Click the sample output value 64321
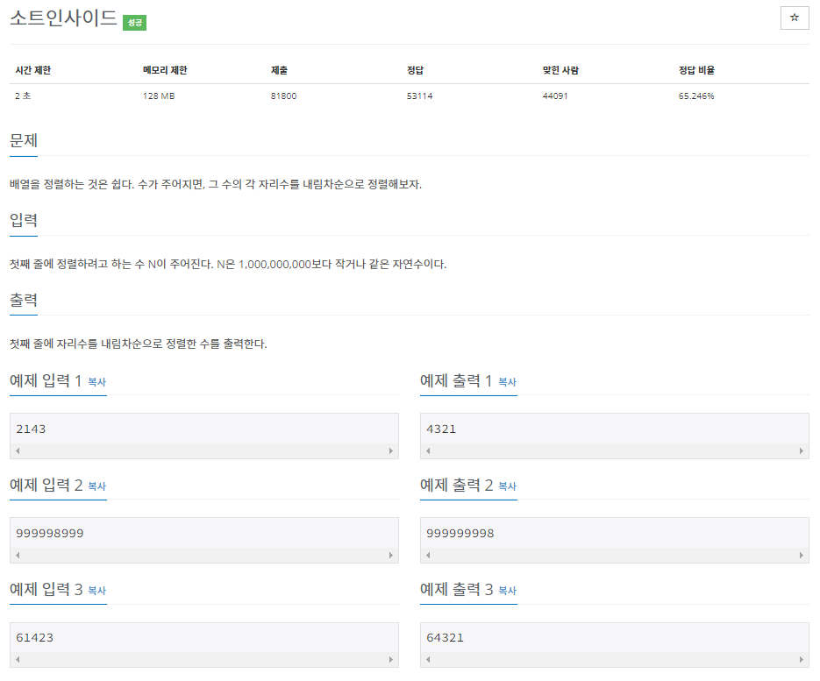Image resolution: width=820 pixels, height=681 pixels. point(445,638)
